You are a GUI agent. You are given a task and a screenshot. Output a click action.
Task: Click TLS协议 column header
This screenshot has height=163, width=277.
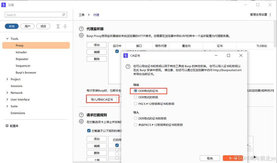[x=261, y=46]
